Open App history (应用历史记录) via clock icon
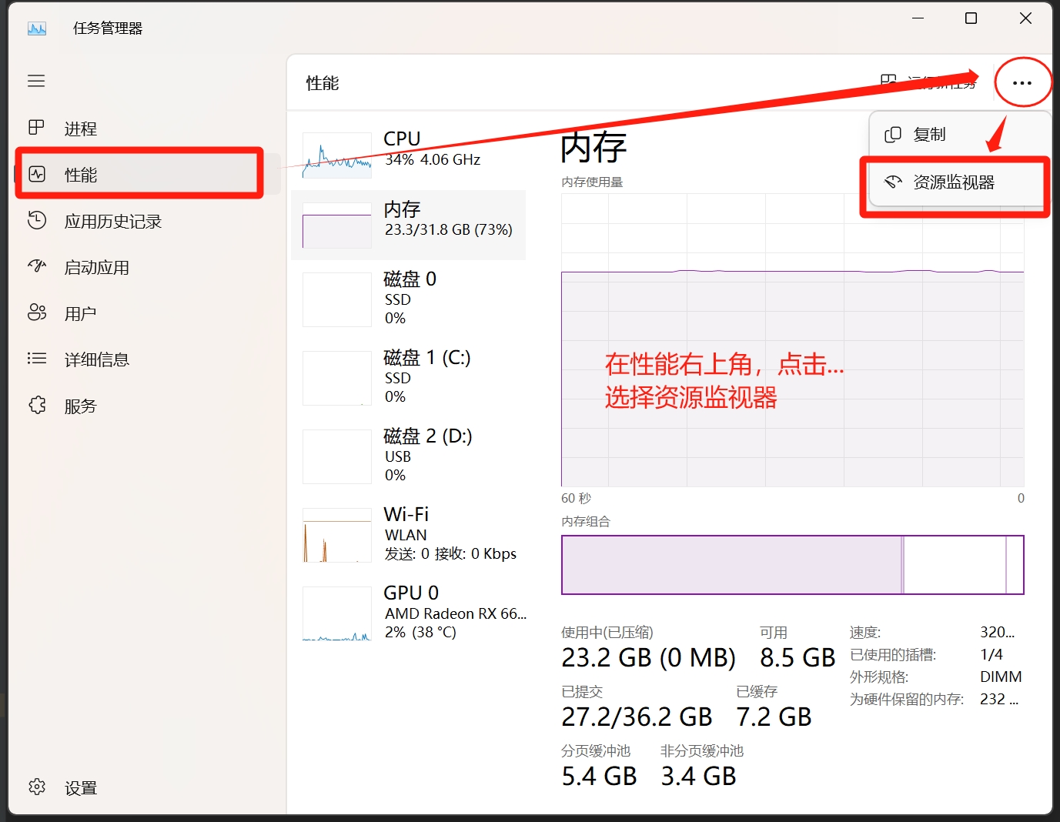This screenshot has width=1060, height=822. coord(36,221)
